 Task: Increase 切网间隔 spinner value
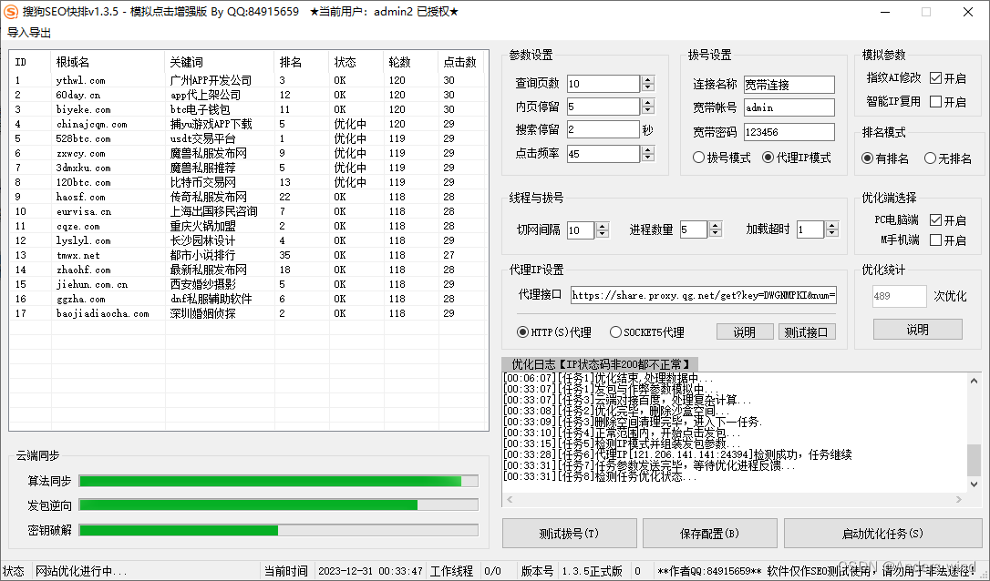pyautogui.click(x=603, y=227)
